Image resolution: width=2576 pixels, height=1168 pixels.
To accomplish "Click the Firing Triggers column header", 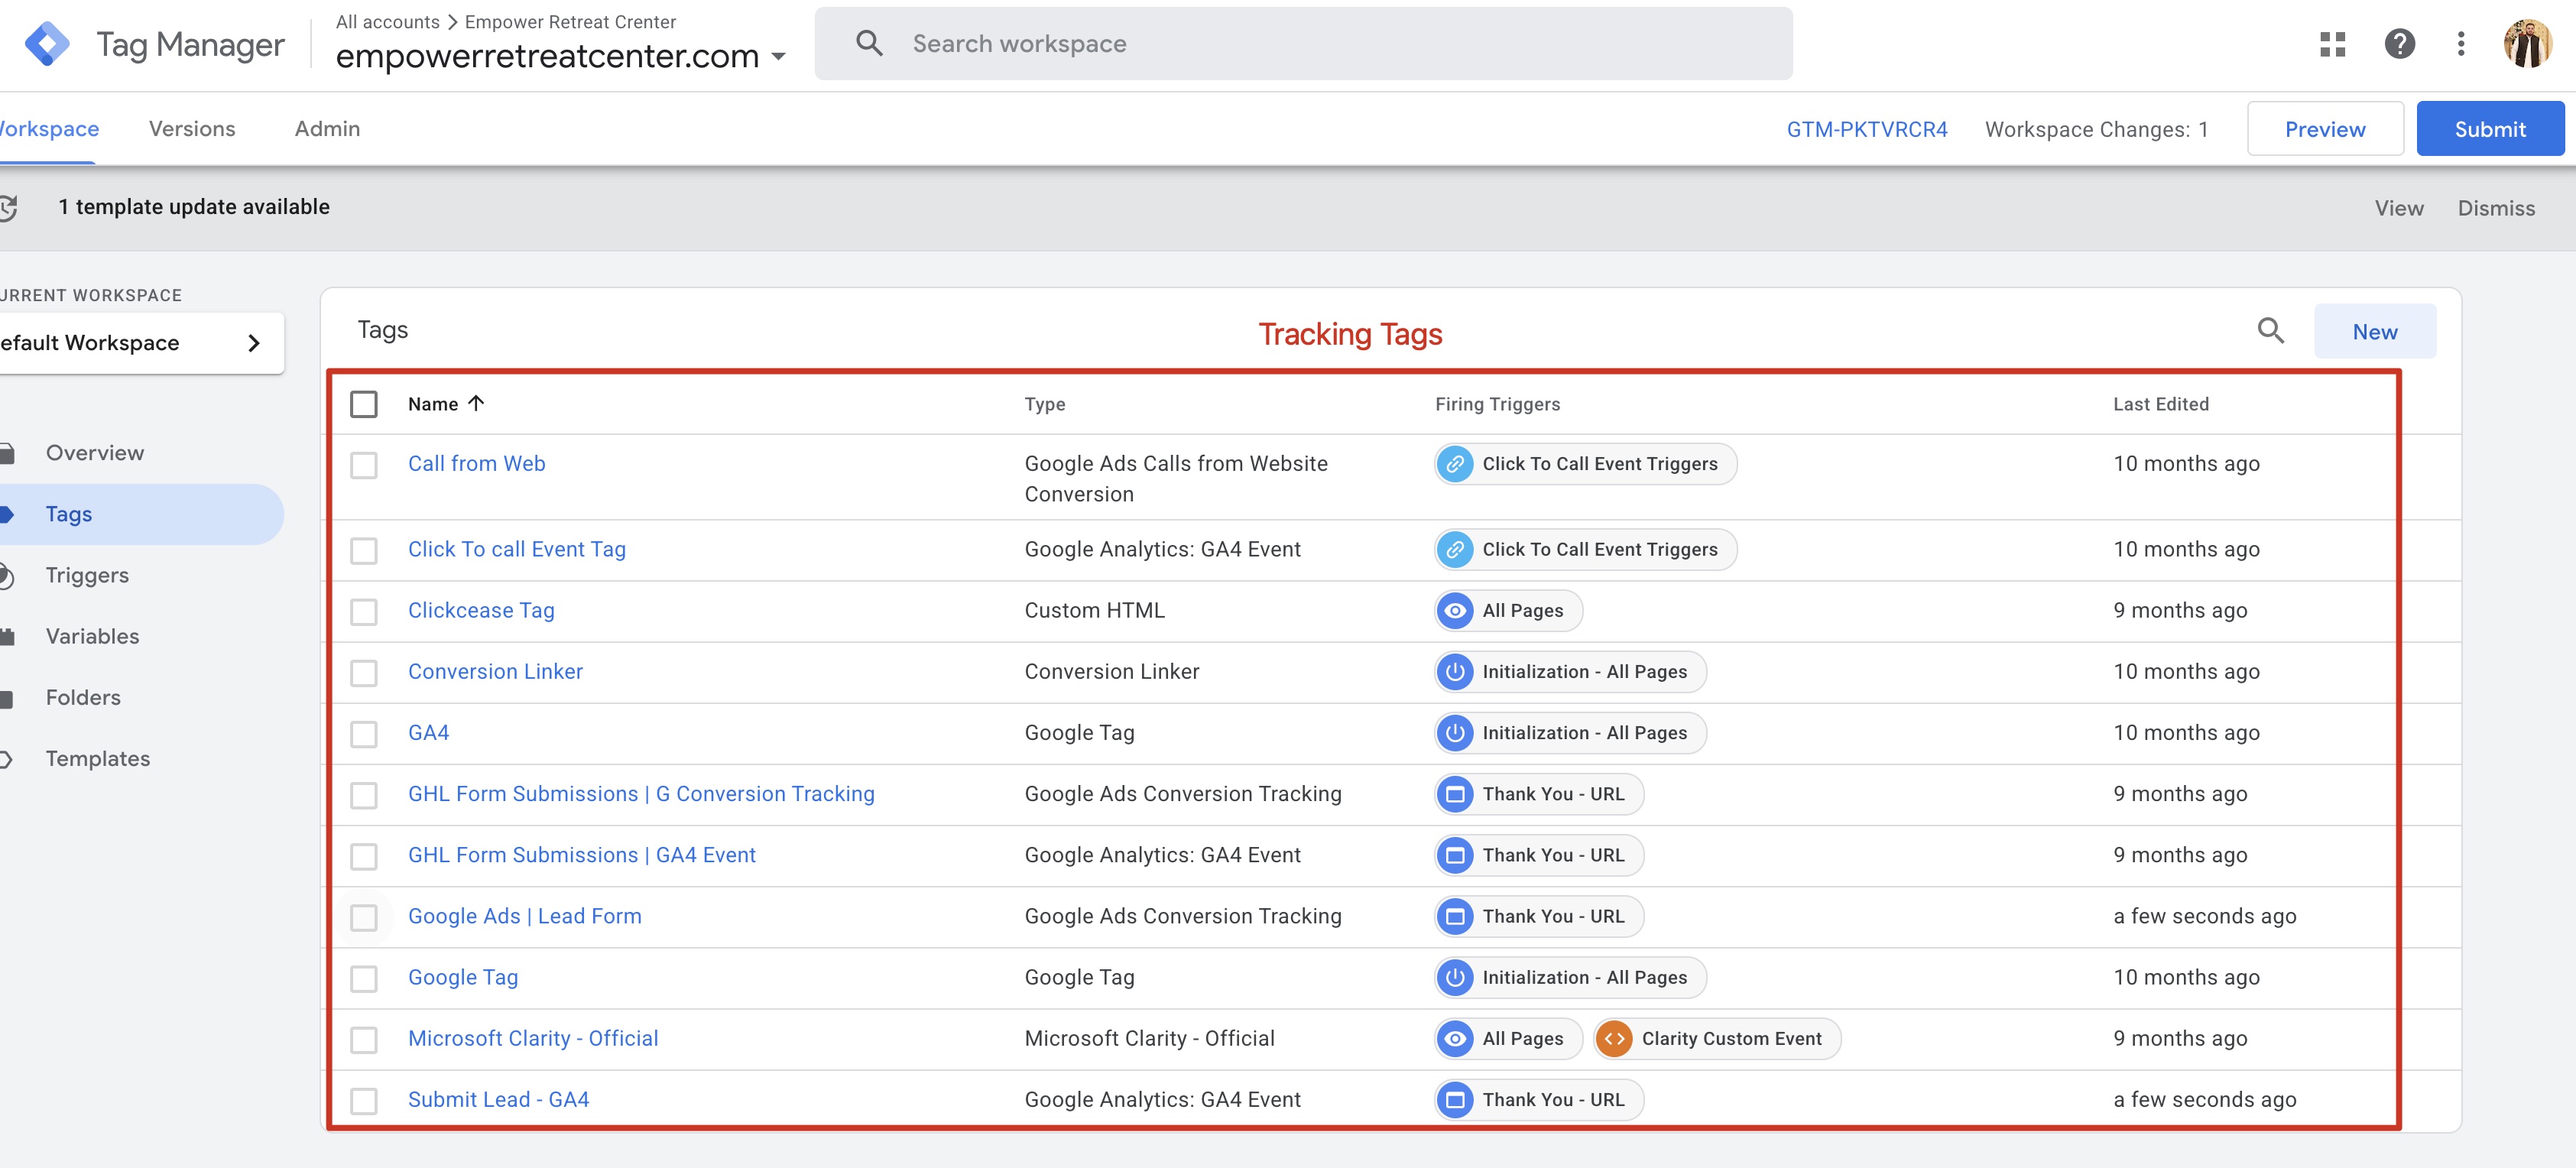I will click(1497, 404).
